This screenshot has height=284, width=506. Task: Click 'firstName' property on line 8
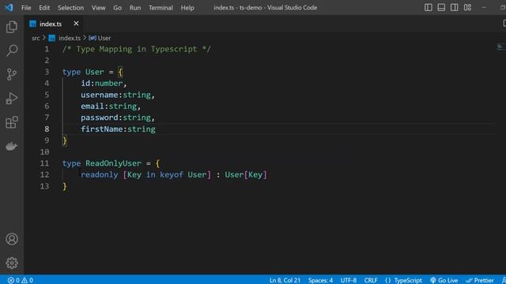(x=102, y=129)
